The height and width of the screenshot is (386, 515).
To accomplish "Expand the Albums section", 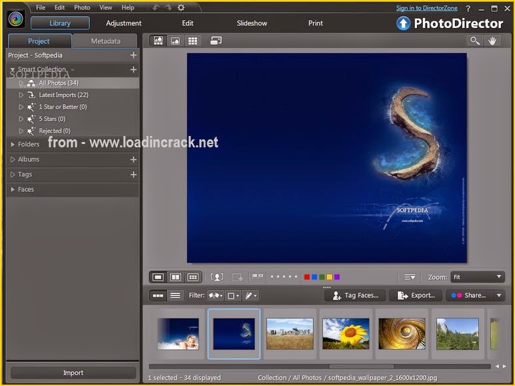I will 13,159.
